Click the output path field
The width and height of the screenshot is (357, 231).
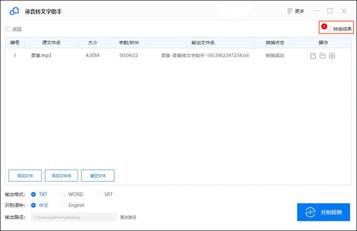click(x=74, y=217)
